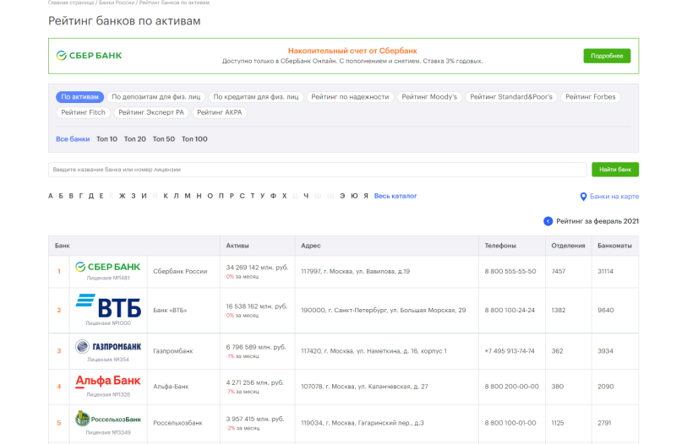Click letter М in alphabet index
The width and height of the screenshot is (676, 444).
(x=188, y=196)
